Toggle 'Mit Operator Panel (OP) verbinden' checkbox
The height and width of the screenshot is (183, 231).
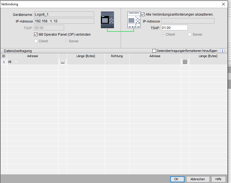pos(36,35)
